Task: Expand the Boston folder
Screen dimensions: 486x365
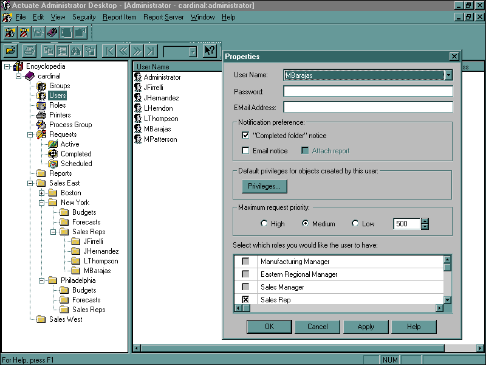Action: coord(41,193)
